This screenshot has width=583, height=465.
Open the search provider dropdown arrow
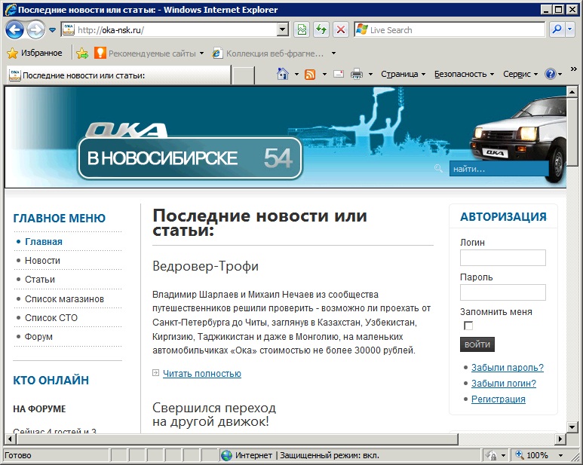pos(570,29)
